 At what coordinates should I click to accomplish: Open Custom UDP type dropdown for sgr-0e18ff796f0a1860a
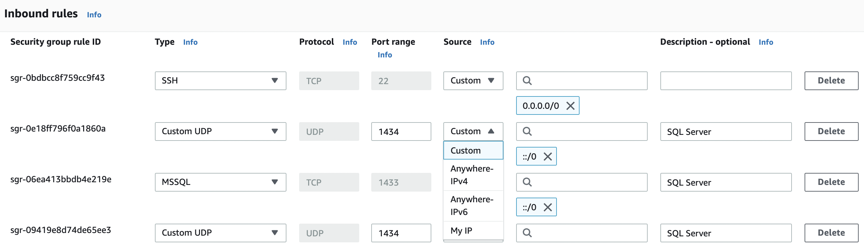click(220, 132)
